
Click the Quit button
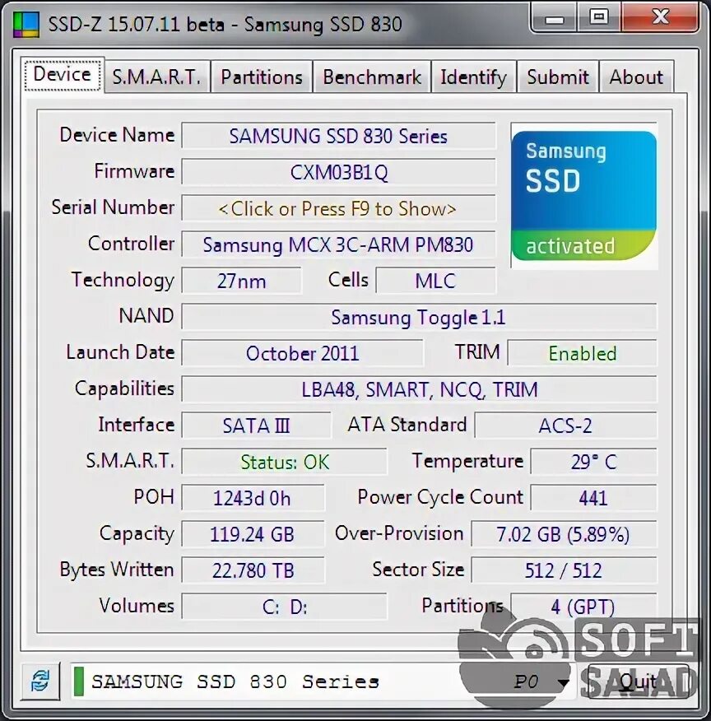(x=638, y=681)
